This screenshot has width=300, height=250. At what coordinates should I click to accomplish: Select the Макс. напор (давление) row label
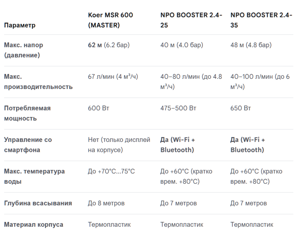click(x=24, y=50)
